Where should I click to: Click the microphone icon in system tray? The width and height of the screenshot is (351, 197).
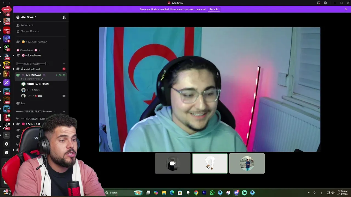[315, 193]
